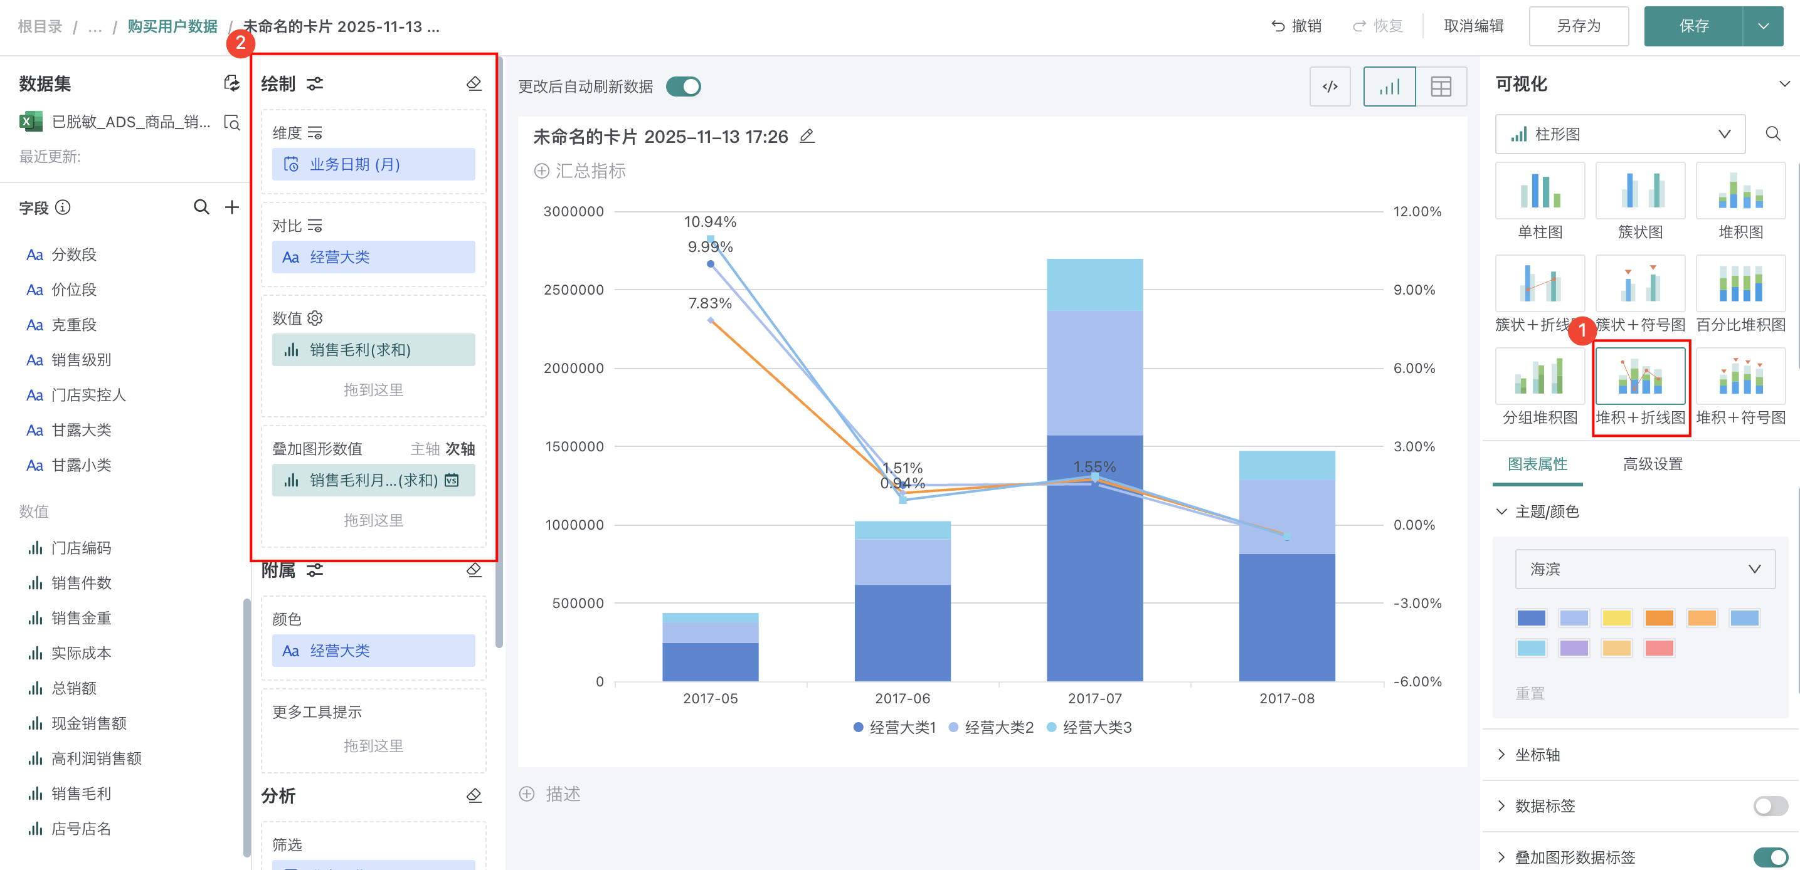This screenshot has width=1800, height=870.
Task: Click the dataset refresh/switch icon
Action: [x=231, y=84]
